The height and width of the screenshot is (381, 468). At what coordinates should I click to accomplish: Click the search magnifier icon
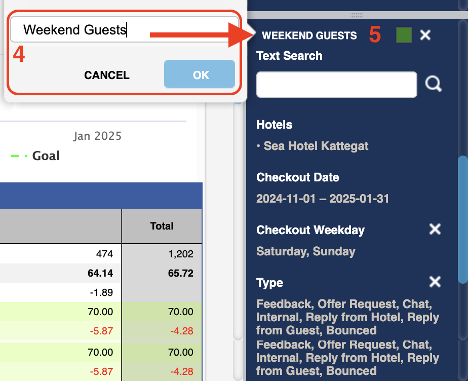pos(434,84)
